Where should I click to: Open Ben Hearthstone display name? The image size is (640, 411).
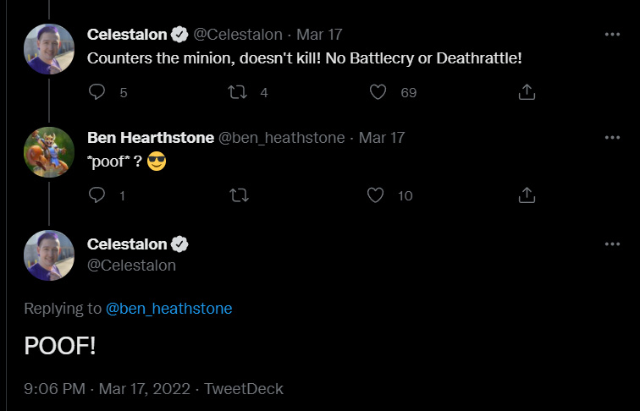coord(150,137)
